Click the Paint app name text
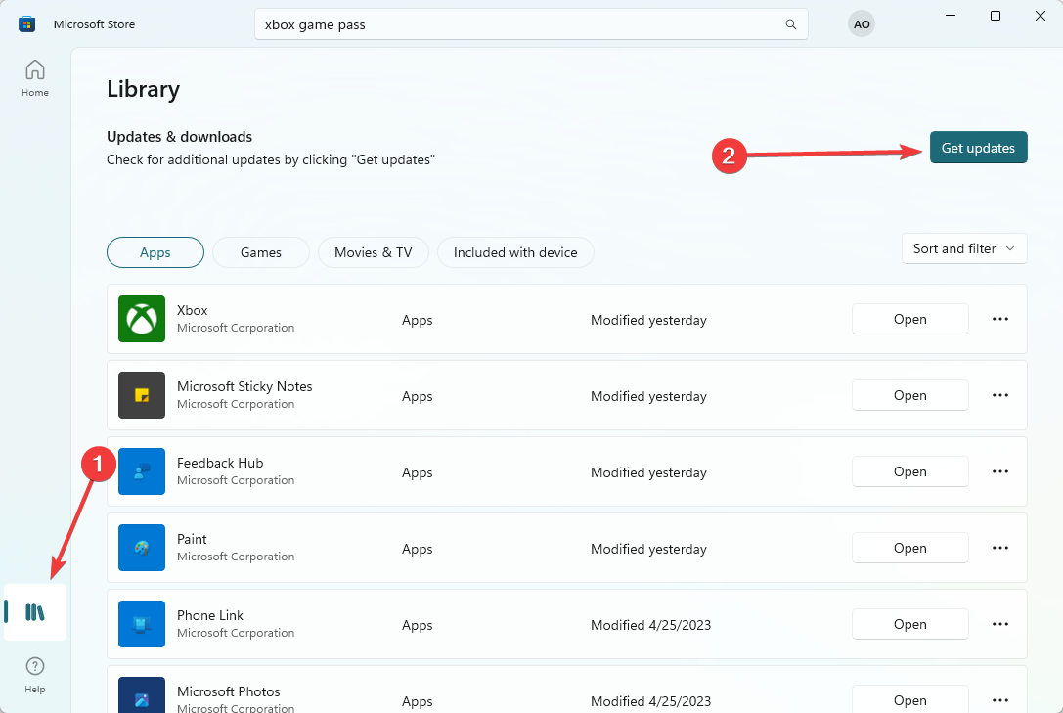 (x=191, y=539)
